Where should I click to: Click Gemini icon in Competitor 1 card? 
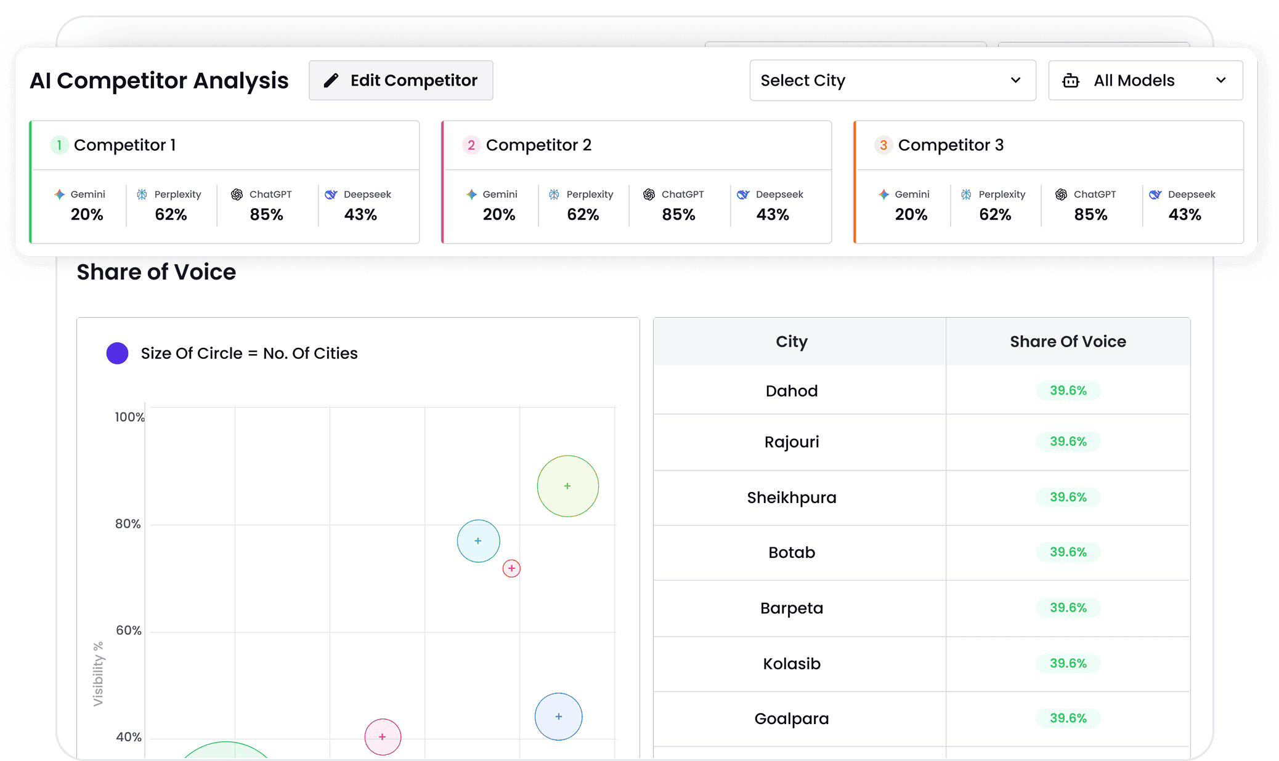click(60, 195)
